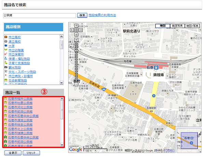Select the 市立保育所 category link

16,55
